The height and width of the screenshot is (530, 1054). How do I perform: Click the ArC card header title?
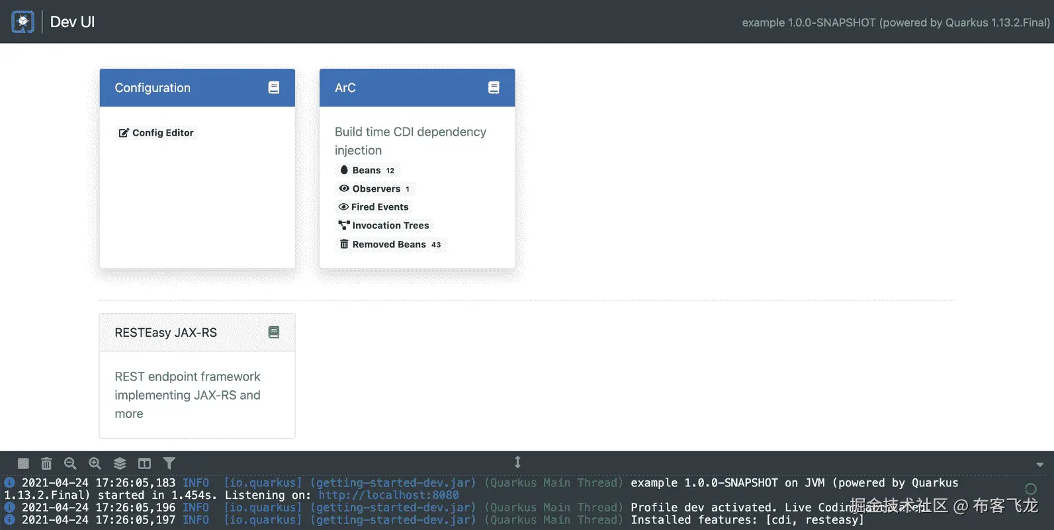point(345,87)
